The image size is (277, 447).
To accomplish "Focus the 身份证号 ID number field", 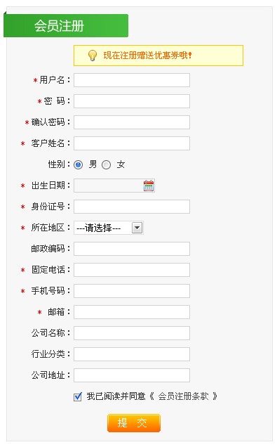I will 132,207.
